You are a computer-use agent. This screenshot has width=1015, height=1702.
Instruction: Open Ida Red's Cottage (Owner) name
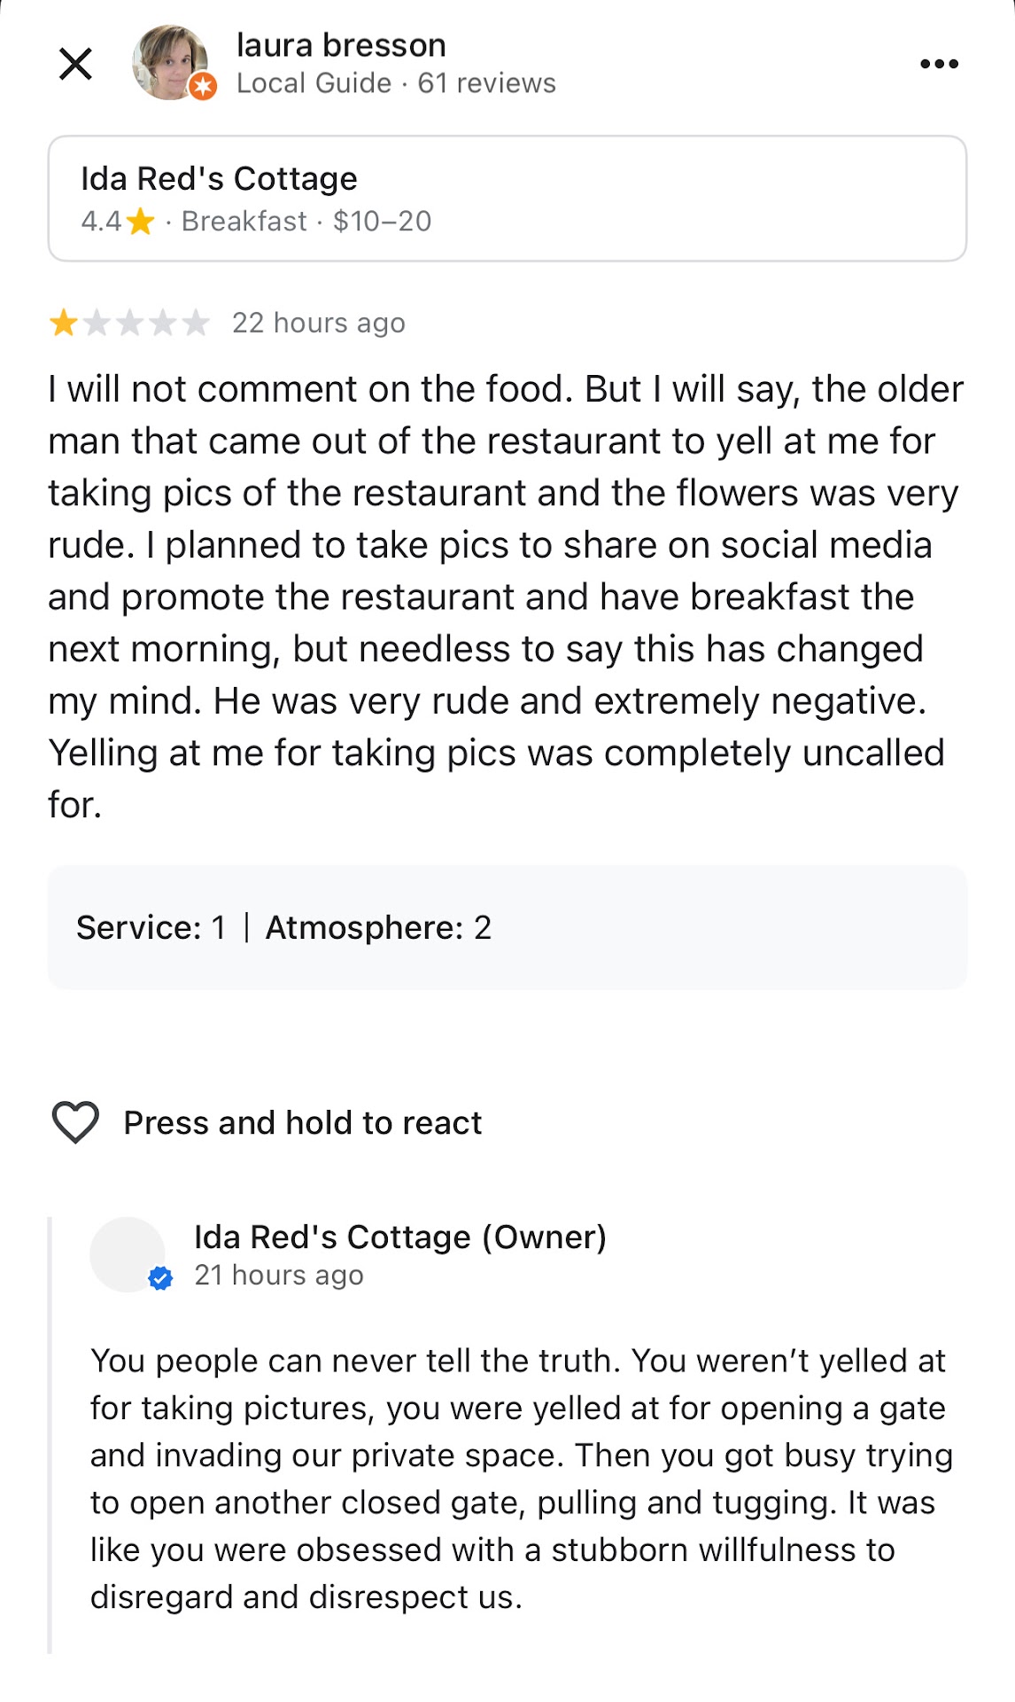(400, 1237)
